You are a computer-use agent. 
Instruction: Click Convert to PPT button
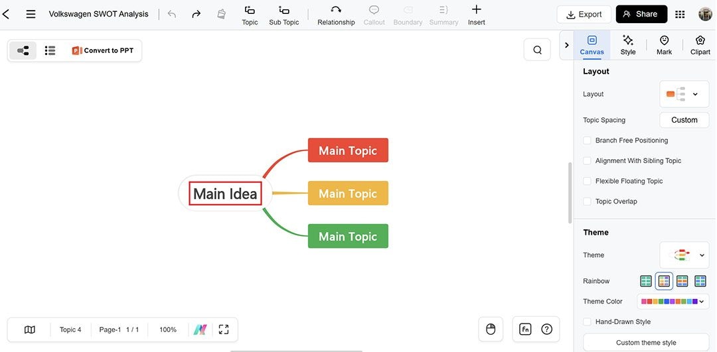point(103,50)
